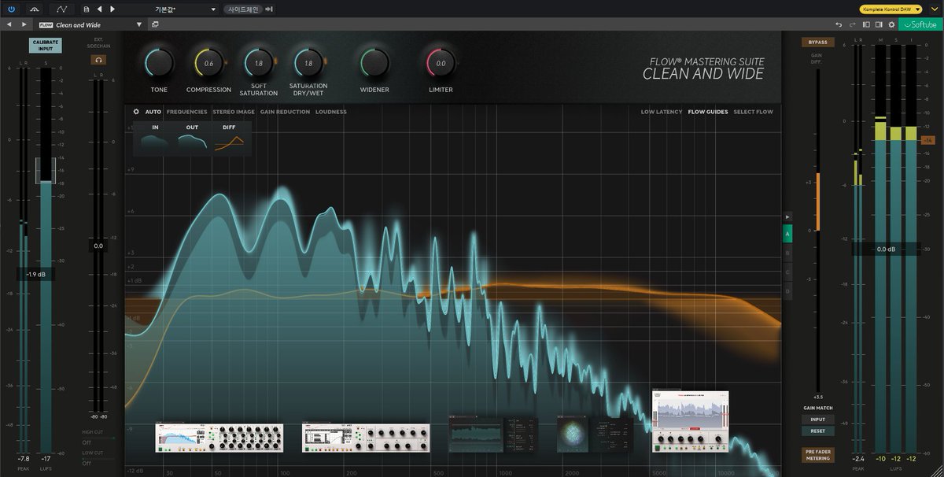944x477 pixels.
Task: Click the Soft Saturation knob
Action: tap(258, 63)
